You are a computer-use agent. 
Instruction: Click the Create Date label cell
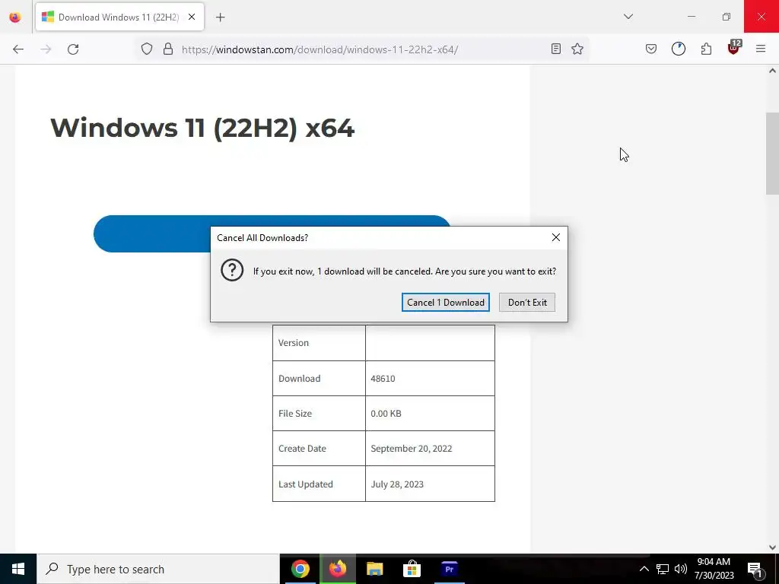point(319,449)
